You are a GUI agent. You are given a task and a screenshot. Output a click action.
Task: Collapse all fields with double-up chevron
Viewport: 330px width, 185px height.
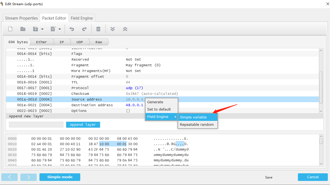pos(125,29)
